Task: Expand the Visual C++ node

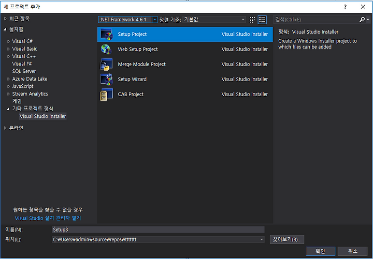Action: tap(9, 56)
